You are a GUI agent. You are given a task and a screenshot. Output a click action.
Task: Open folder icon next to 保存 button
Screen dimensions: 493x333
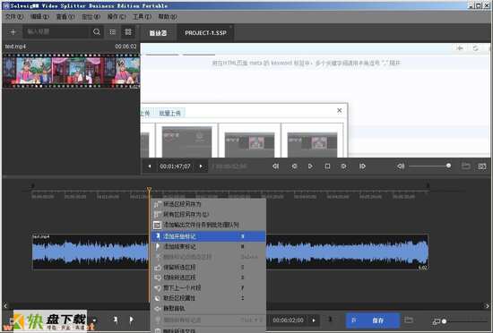point(409,320)
